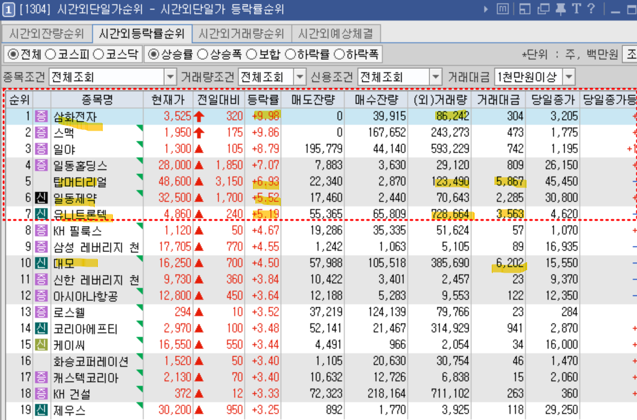
Task: Click the 증 badge next to 로스웰
Action: point(41,312)
